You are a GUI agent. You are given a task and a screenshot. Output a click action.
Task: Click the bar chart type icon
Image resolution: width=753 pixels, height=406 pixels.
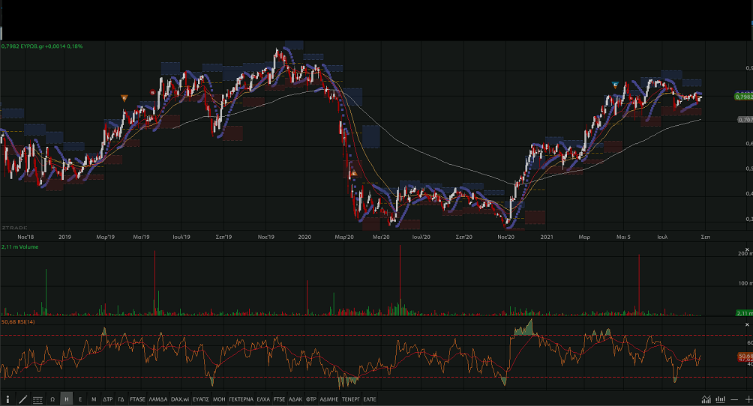pyautogui.click(x=721, y=399)
